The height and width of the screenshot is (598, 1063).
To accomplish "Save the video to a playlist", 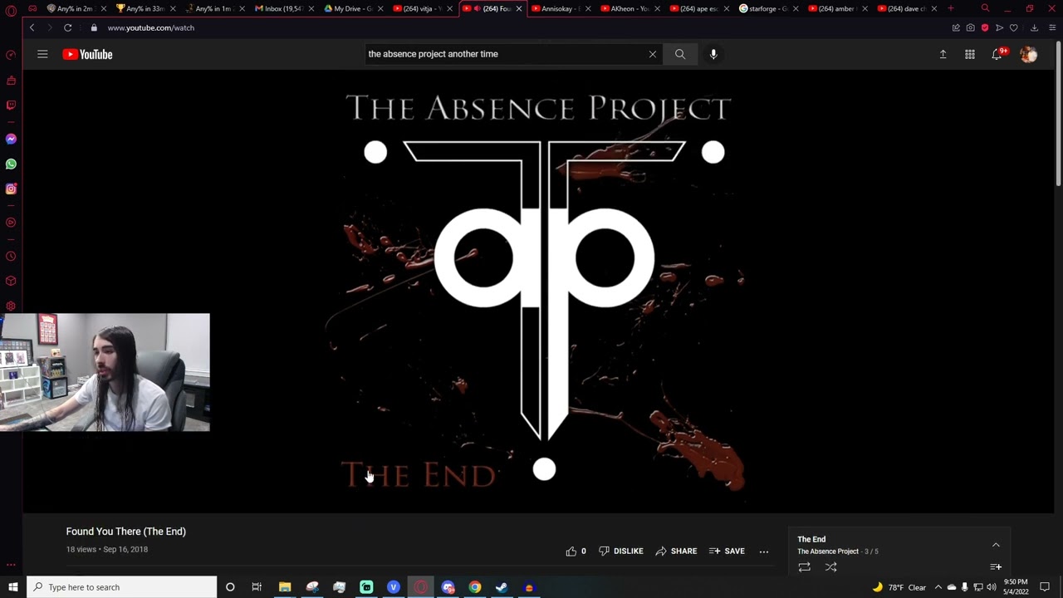I will pos(727,551).
